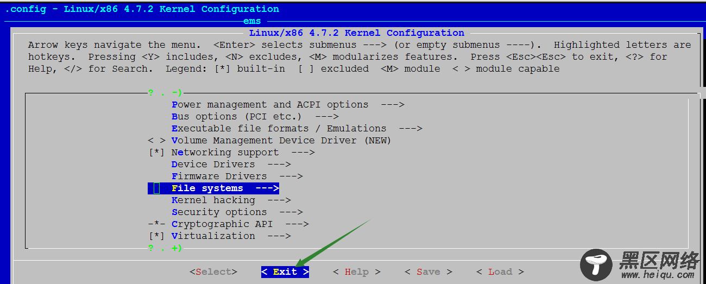The height and width of the screenshot is (284, 706).
Task: Open the Virtualization submenu
Action: [231, 236]
